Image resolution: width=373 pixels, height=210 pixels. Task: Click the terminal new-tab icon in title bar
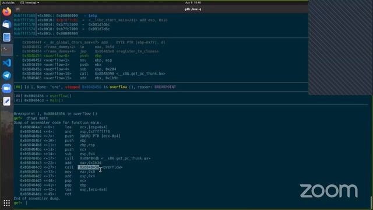(17, 9)
